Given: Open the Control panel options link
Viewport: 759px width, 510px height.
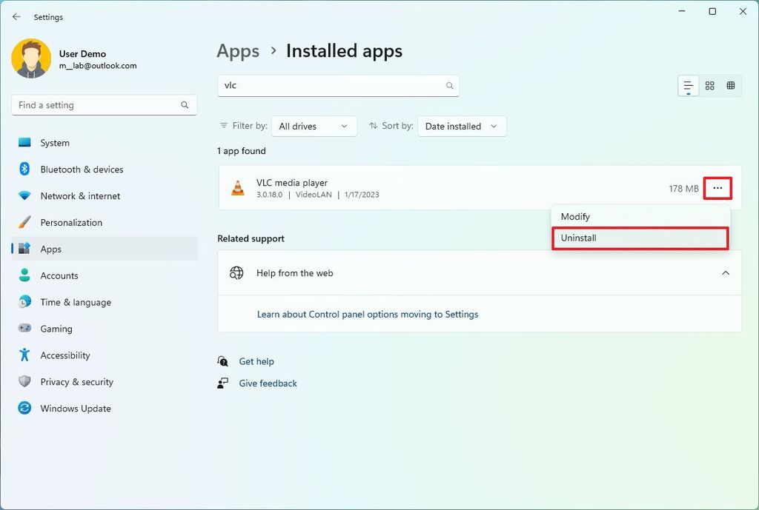Looking at the screenshot, I should (368, 315).
